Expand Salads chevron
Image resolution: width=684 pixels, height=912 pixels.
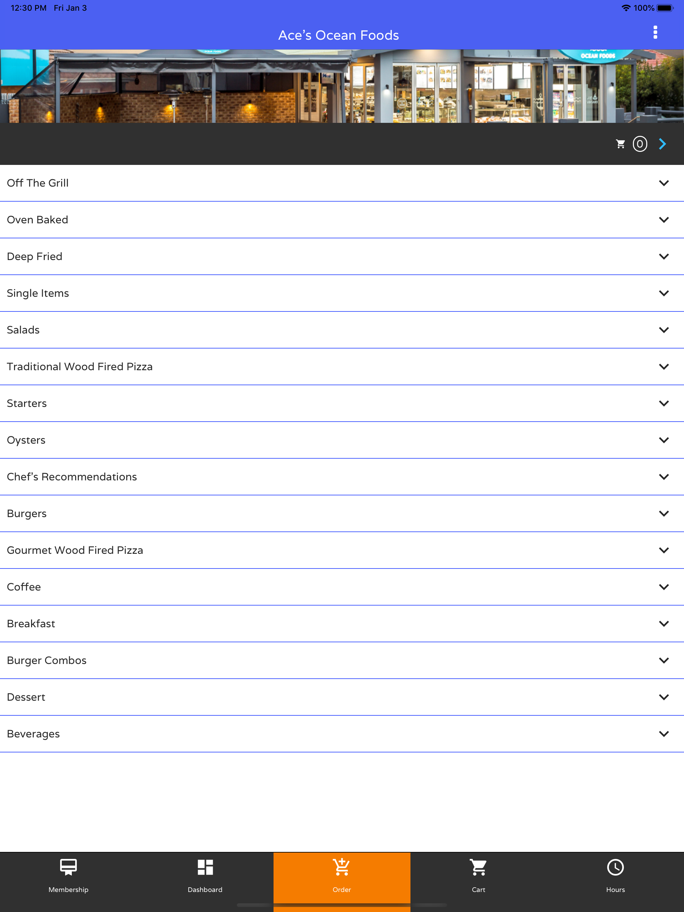click(664, 330)
